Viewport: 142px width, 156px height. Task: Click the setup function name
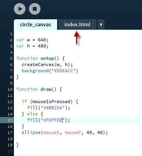coord(47,58)
